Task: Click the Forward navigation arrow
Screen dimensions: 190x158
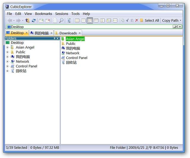Action: pyautogui.click(x=18, y=21)
